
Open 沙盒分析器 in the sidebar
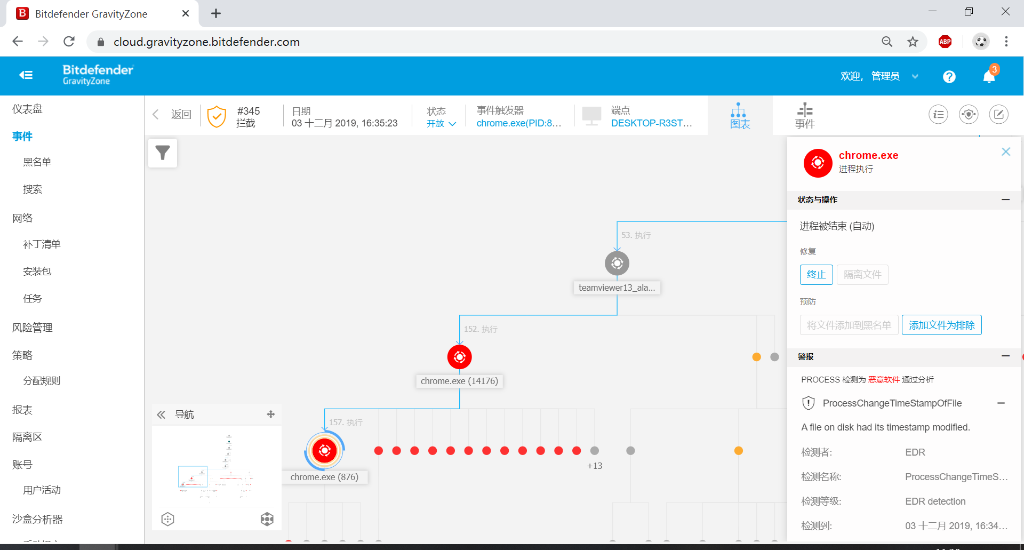37,520
